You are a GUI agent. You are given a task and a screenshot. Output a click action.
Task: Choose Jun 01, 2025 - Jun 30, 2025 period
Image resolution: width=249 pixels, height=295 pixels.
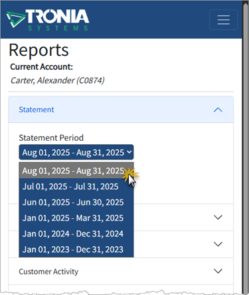point(76,202)
